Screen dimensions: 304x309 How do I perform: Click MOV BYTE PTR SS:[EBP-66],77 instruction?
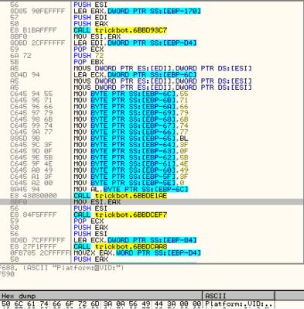point(131,132)
